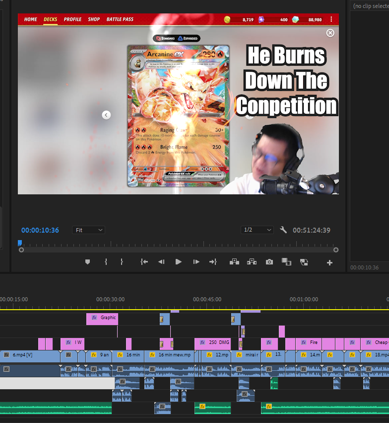Open the 1/2 playback resolution dropdown
This screenshot has width=389, height=423.
(x=257, y=230)
